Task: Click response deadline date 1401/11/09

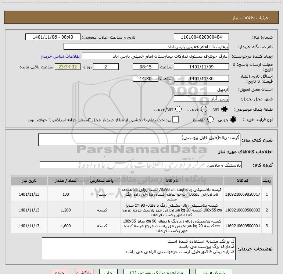Action: point(201,67)
